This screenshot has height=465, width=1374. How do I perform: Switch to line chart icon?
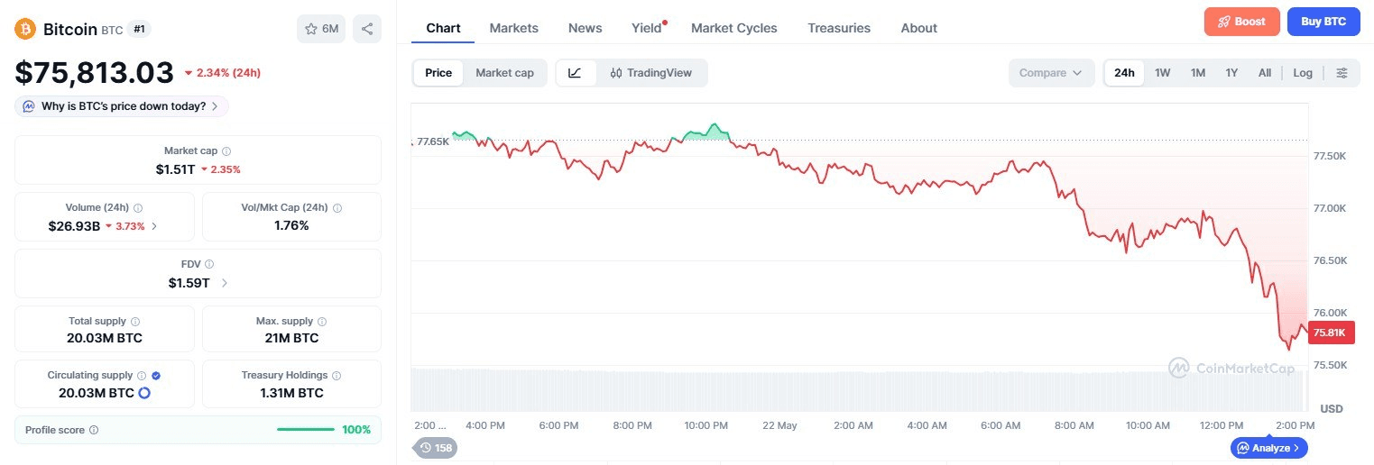coord(576,73)
